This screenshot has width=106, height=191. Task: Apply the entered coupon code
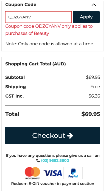pos(86,17)
